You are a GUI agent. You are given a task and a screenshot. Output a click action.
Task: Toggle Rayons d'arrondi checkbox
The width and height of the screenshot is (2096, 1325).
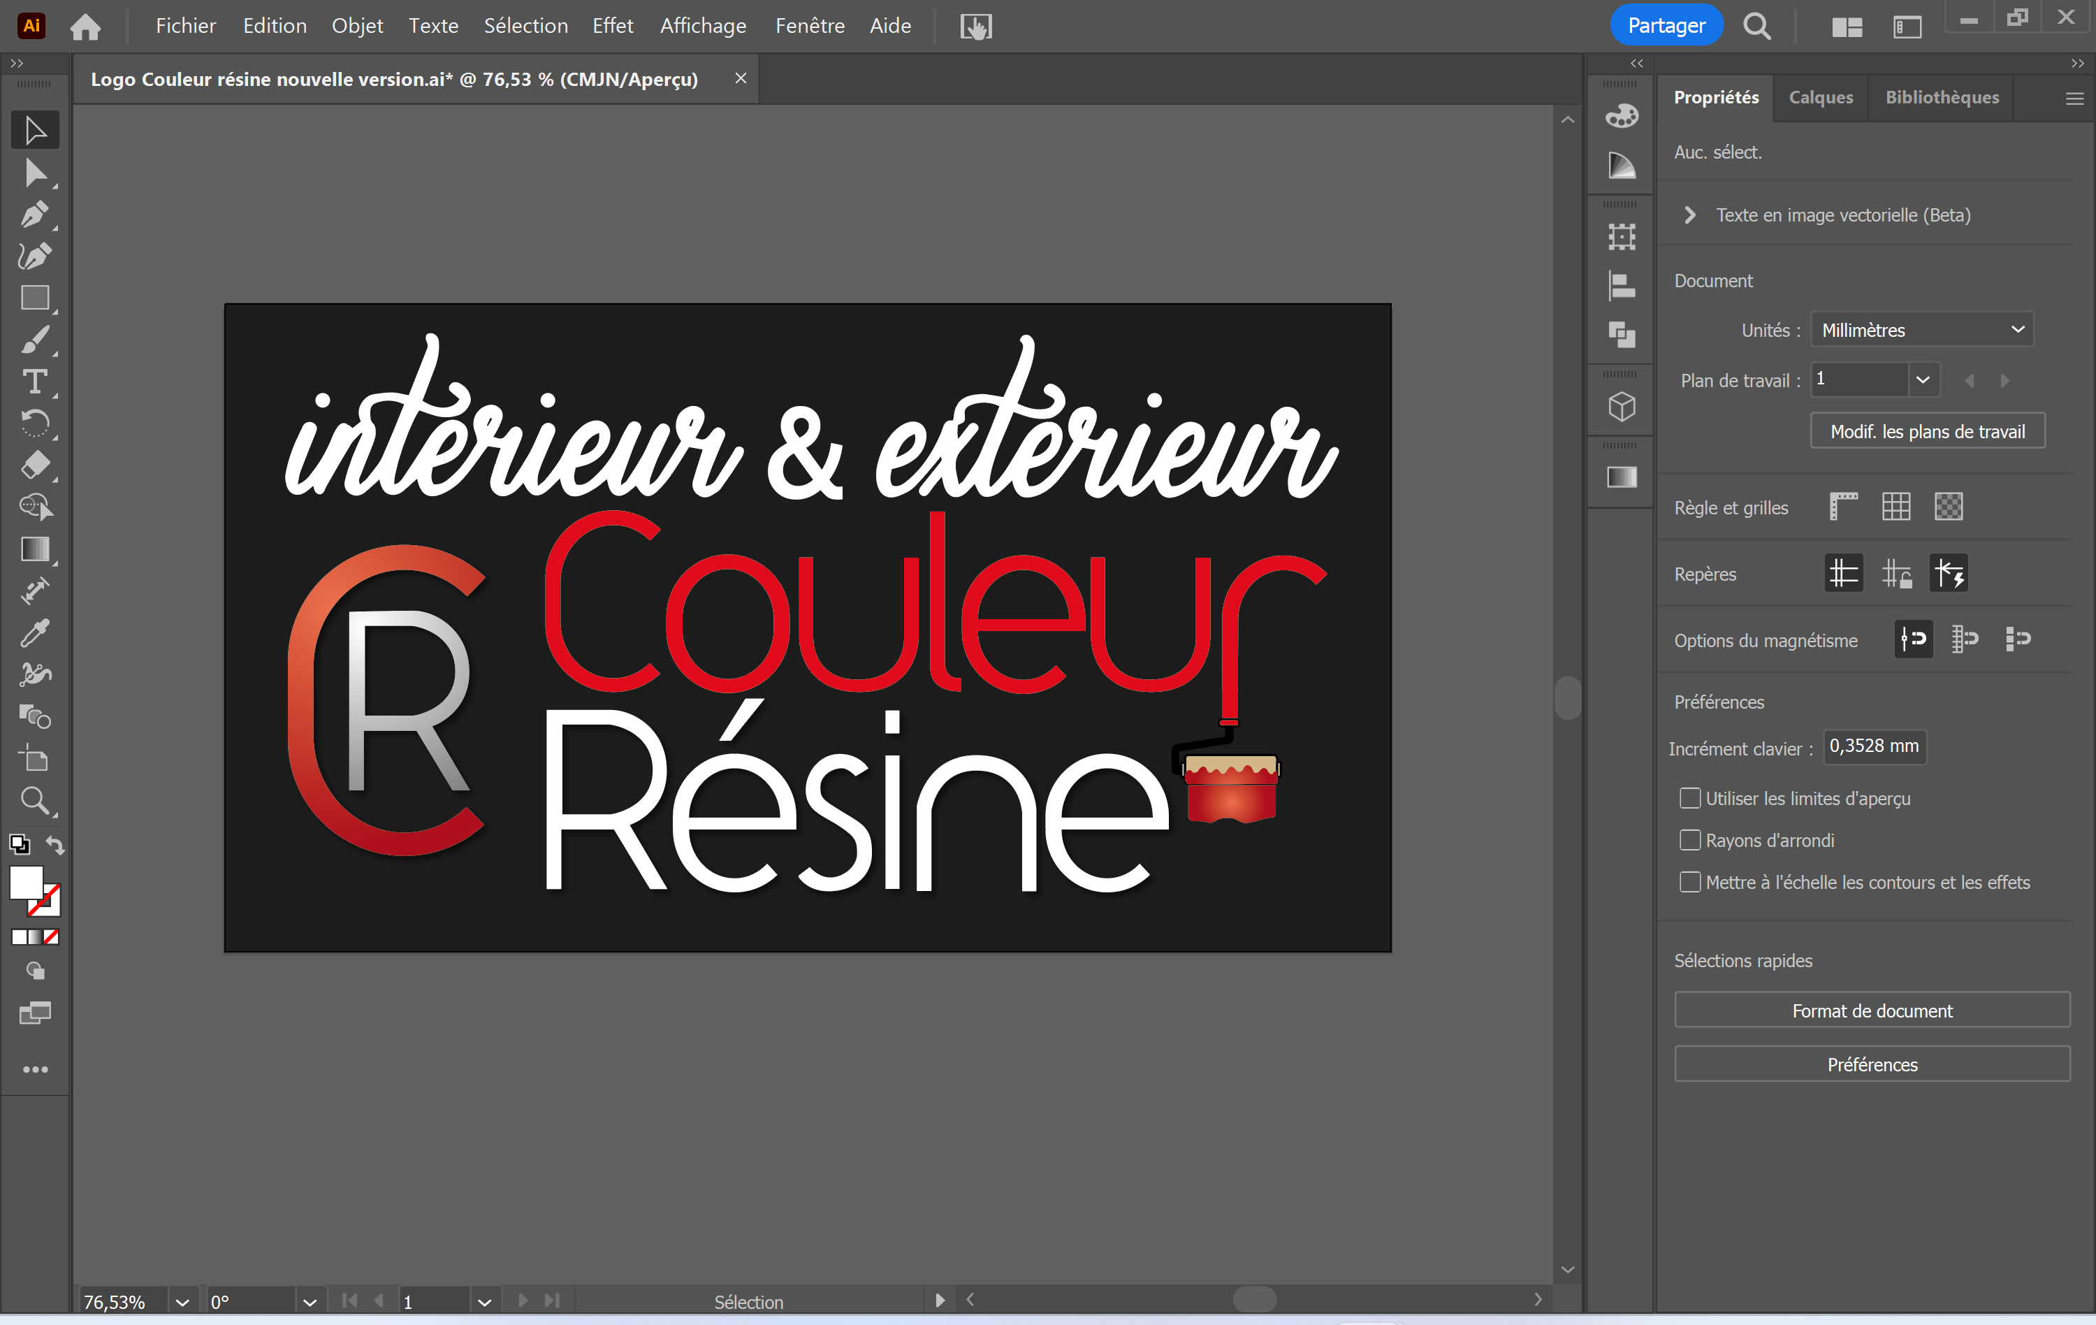click(x=1689, y=840)
